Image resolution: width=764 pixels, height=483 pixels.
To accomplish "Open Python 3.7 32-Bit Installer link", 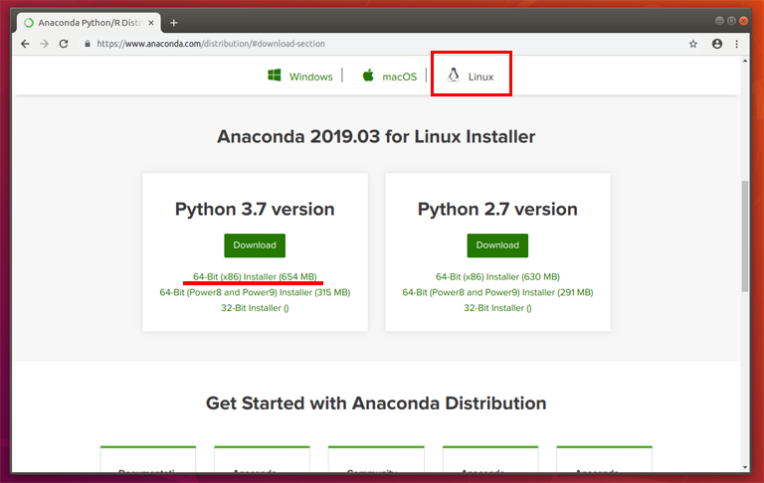I will pos(255,308).
